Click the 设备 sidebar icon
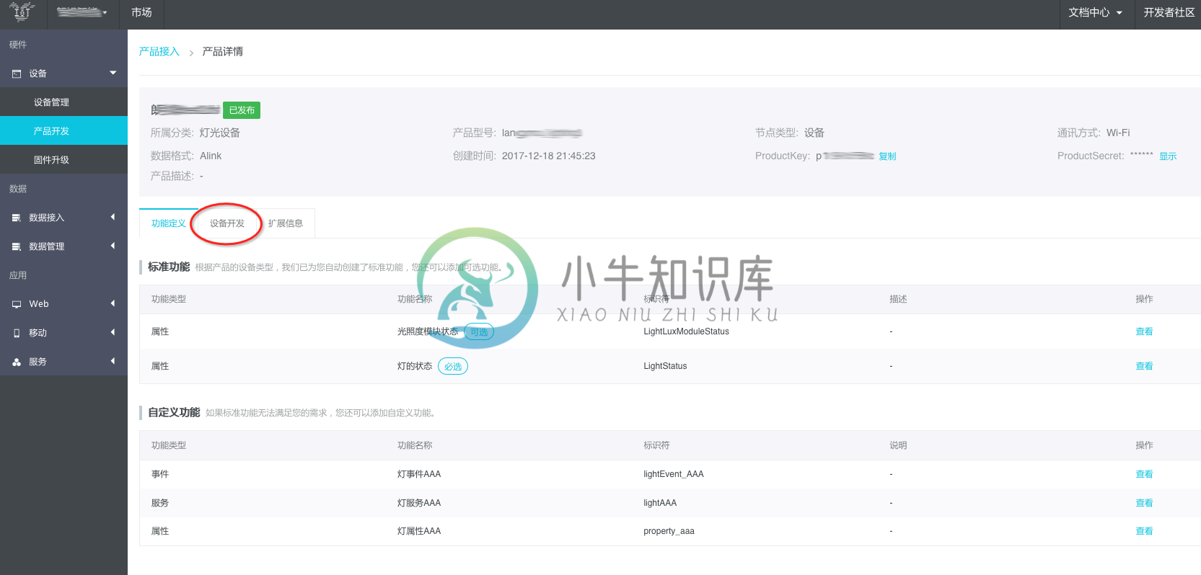This screenshot has height=575, width=1201. pos(17,73)
